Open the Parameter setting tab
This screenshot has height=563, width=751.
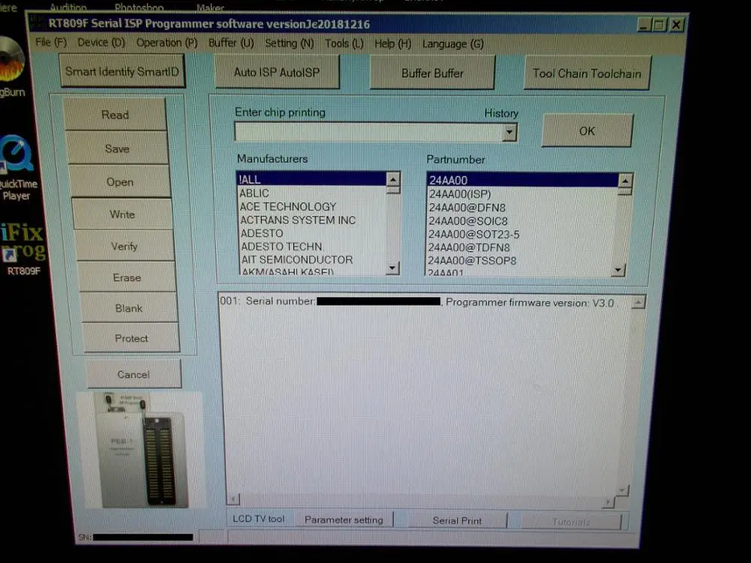(x=344, y=519)
